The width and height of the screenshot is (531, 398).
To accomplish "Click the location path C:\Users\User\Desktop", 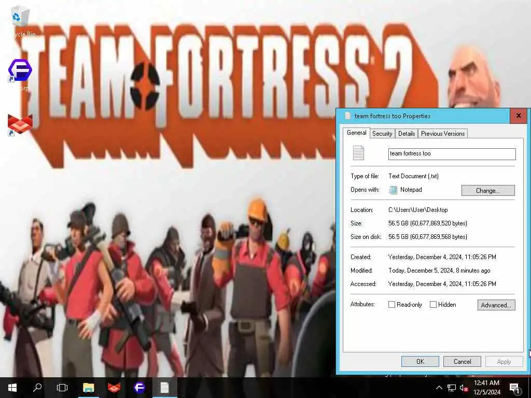I will point(418,210).
